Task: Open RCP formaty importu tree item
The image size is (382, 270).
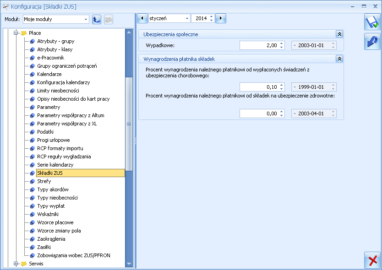Action: tap(60, 149)
